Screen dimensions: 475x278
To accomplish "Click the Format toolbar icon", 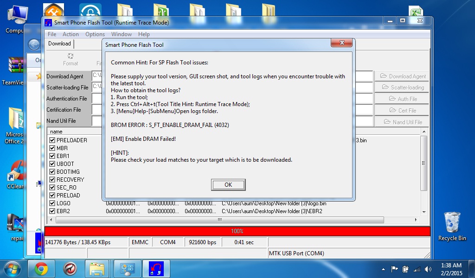I will (71, 59).
